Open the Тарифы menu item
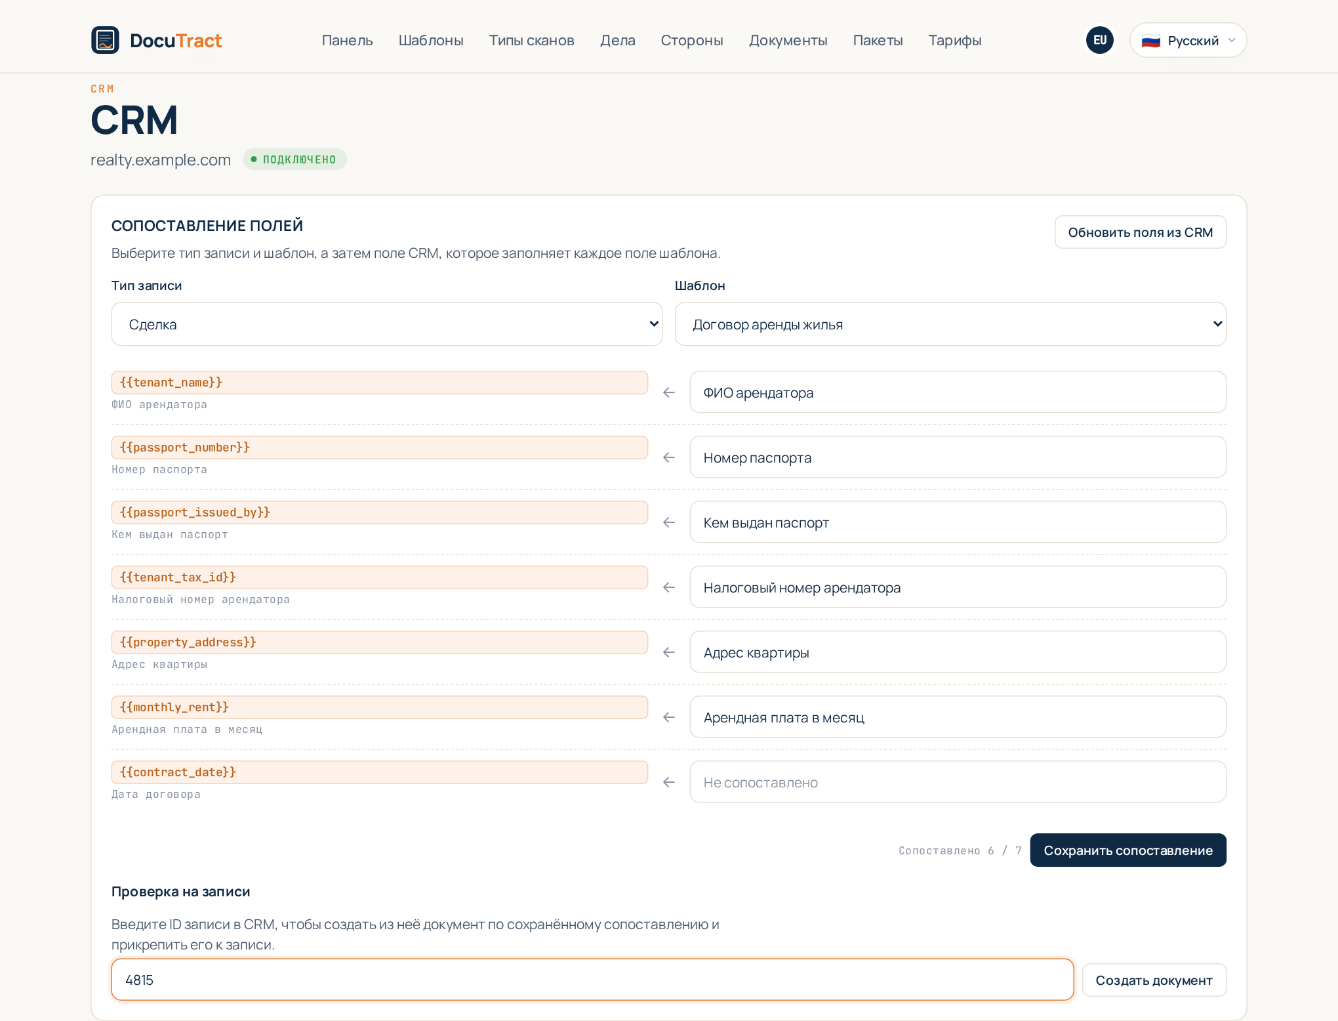This screenshot has width=1338, height=1021. tap(955, 41)
